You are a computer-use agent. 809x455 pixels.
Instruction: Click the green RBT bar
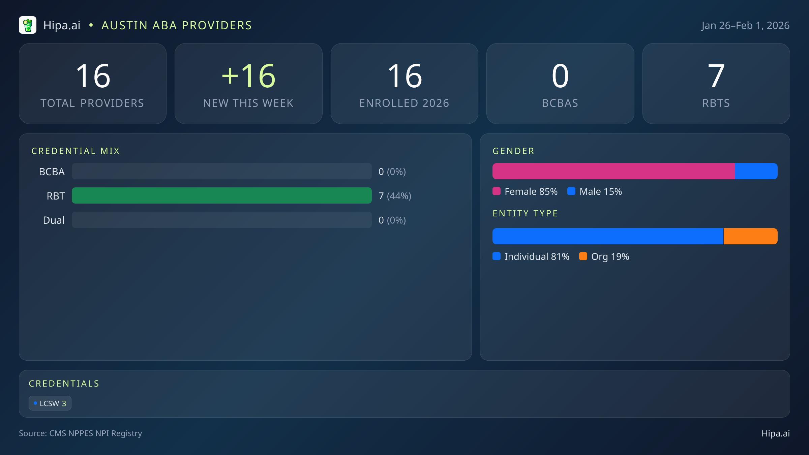click(x=221, y=196)
